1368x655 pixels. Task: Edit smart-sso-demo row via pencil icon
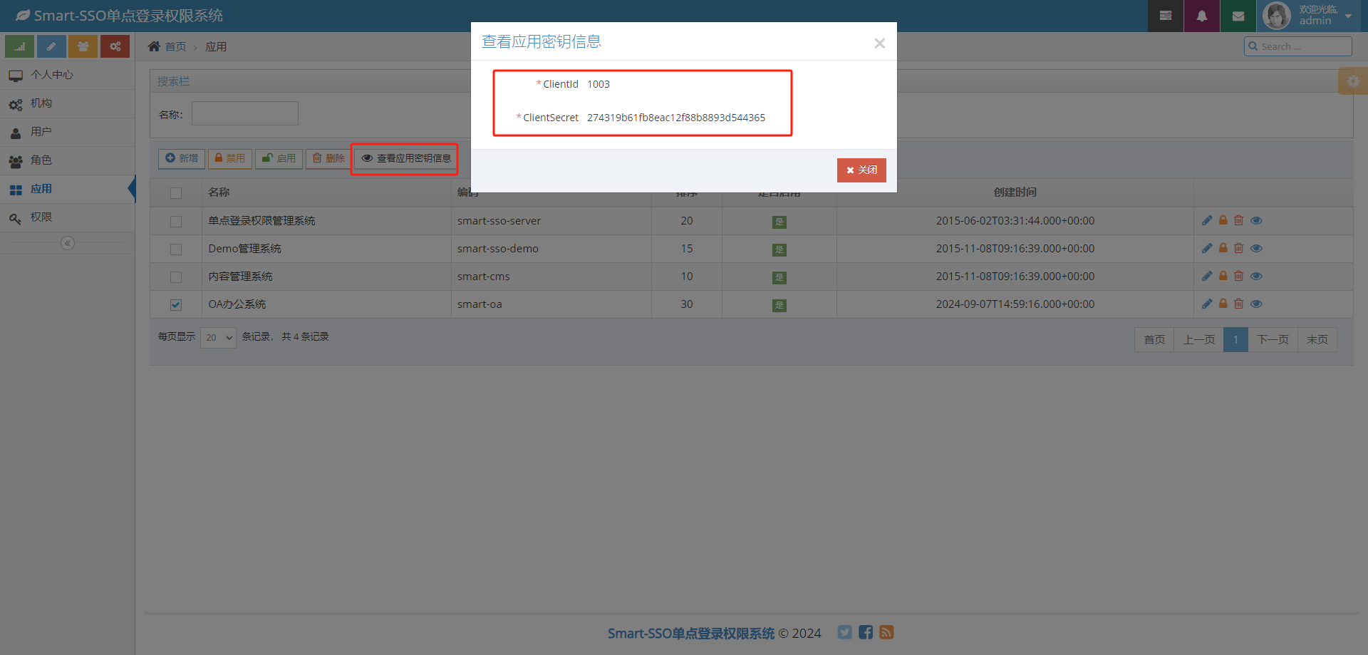coord(1207,248)
